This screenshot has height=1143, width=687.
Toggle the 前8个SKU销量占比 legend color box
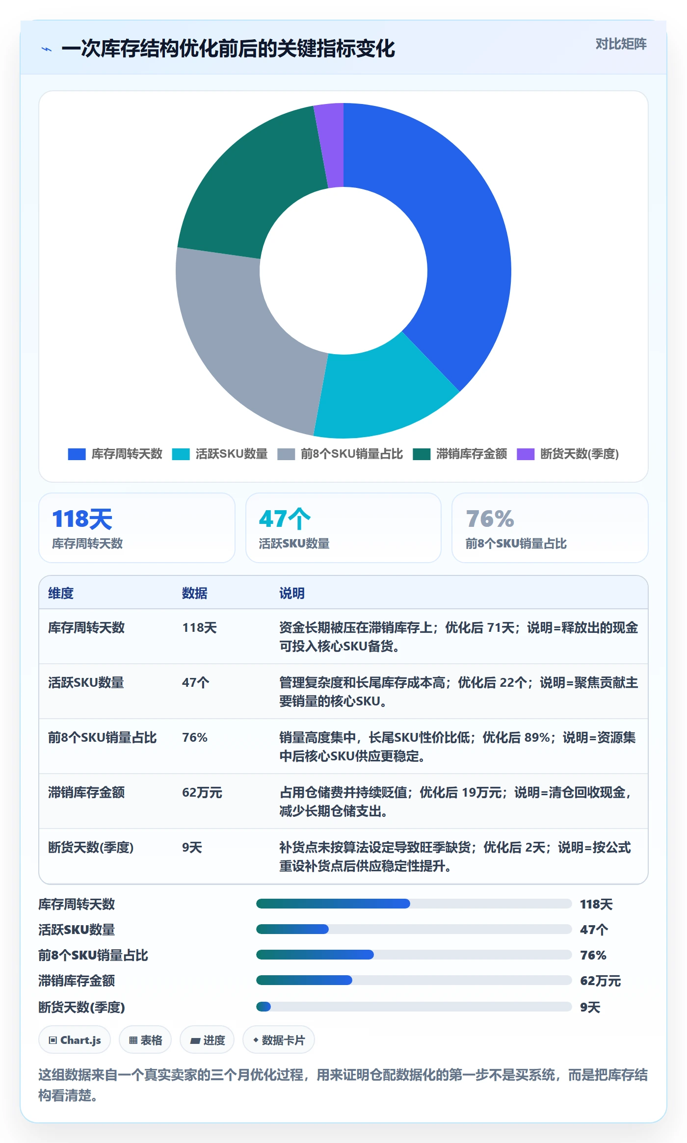pos(286,454)
